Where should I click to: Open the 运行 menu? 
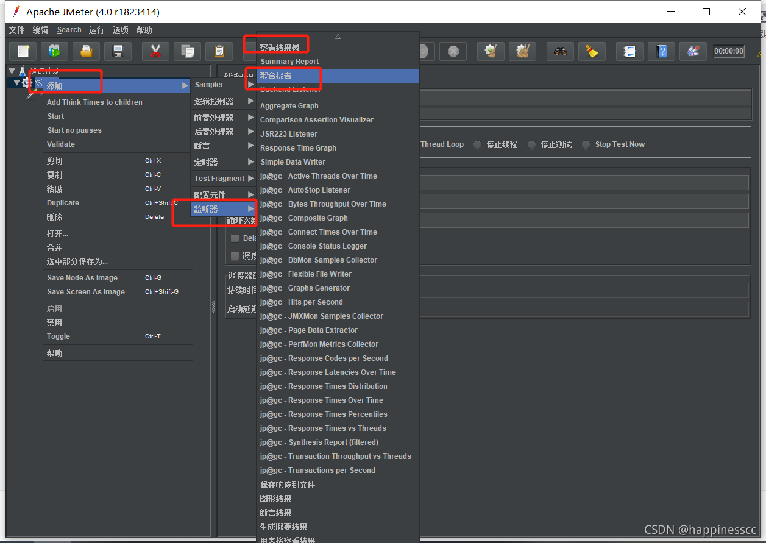point(96,30)
